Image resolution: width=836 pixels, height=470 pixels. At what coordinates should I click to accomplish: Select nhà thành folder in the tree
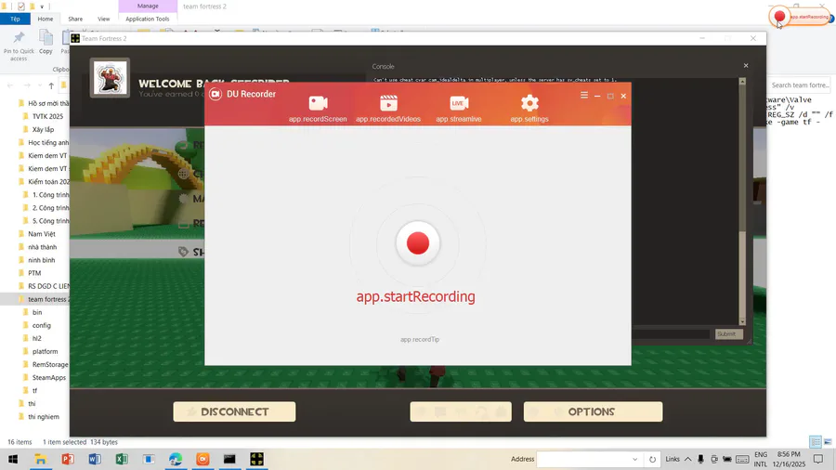point(42,247)
